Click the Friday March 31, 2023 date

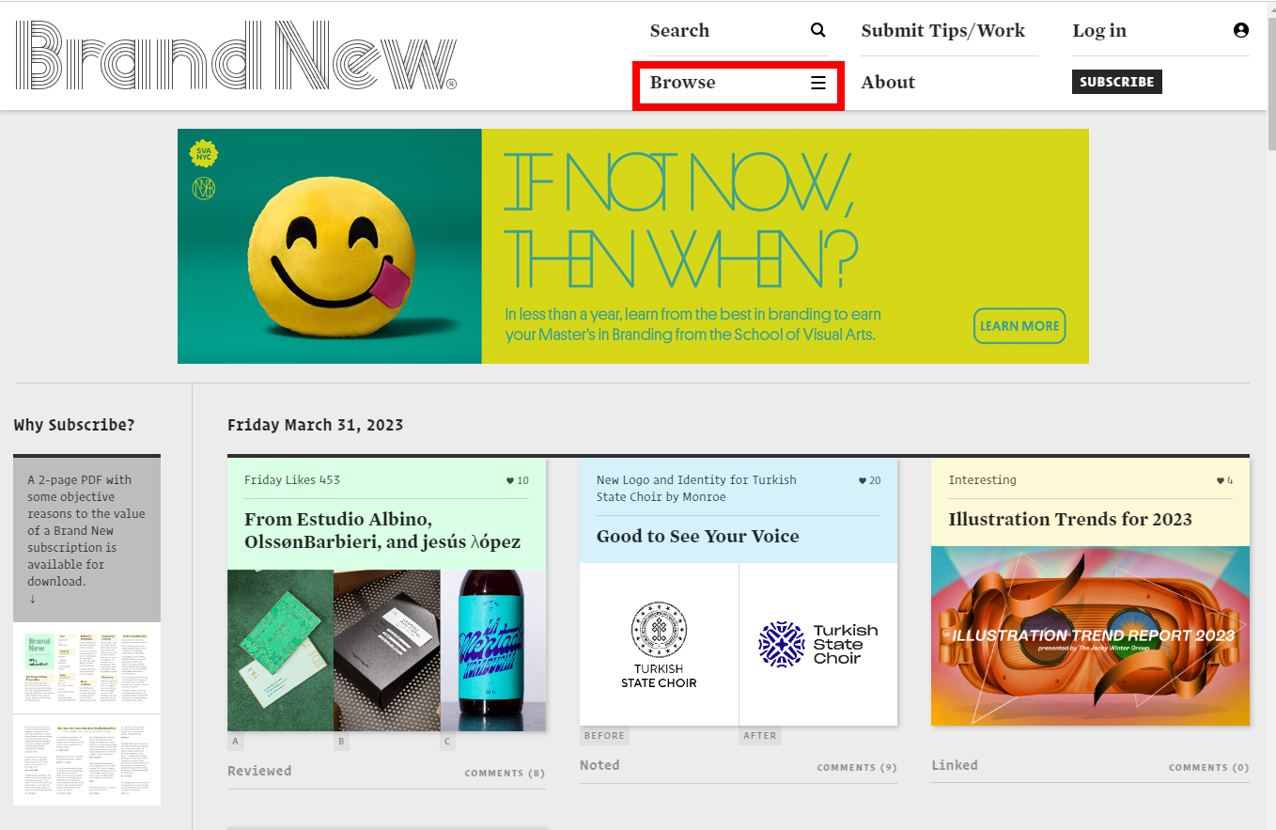point(316,425)
